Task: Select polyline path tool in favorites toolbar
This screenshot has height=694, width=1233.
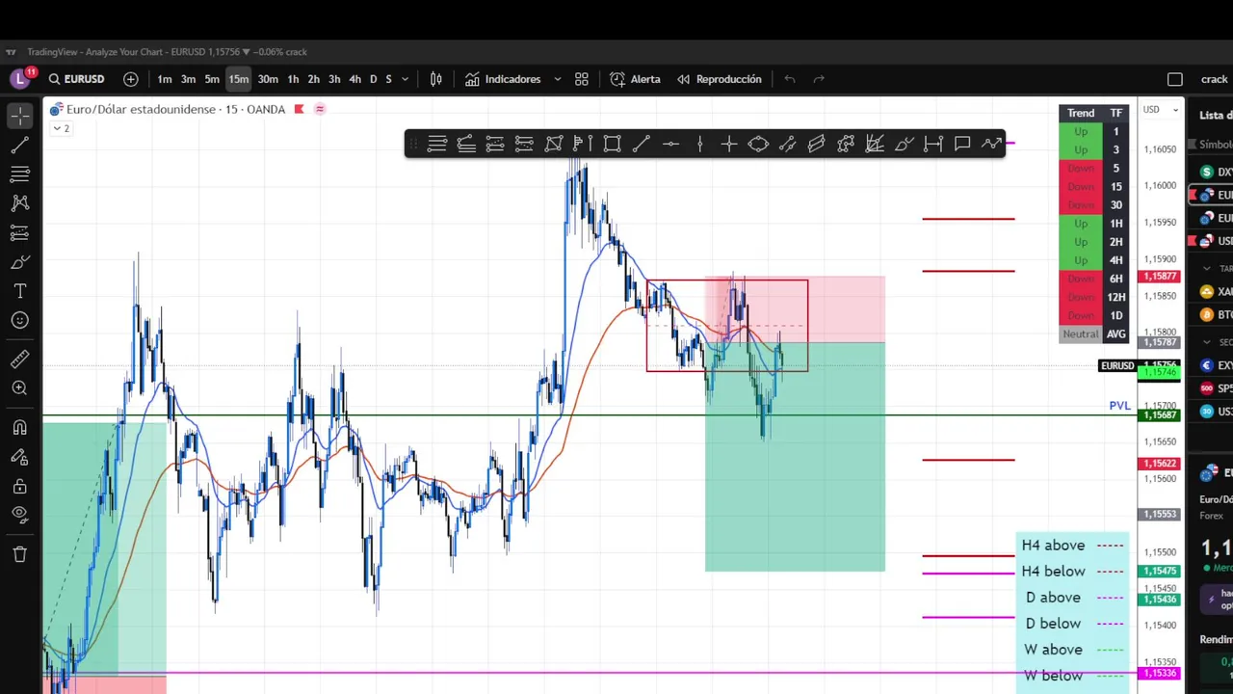Action: click(x=991, y=144)
